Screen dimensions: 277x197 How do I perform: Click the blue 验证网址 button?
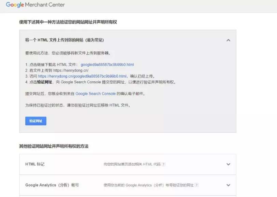pos(36,121)
